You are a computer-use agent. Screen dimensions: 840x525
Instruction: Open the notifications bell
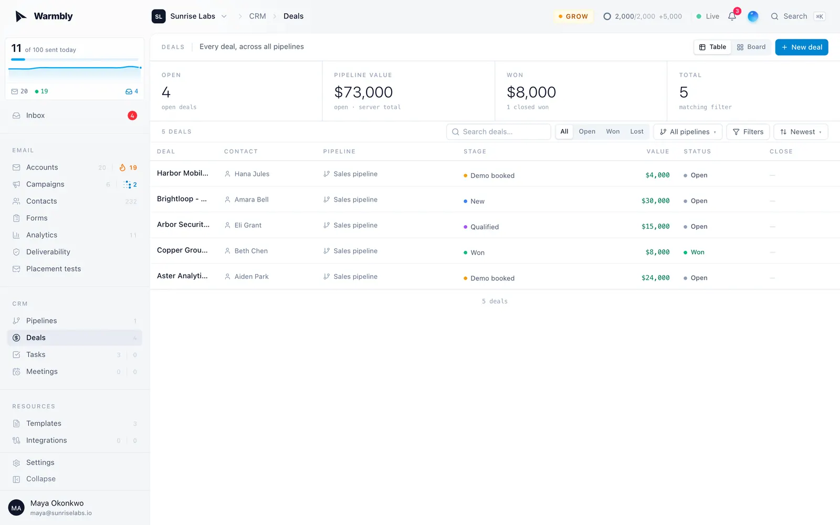(x=732, y=16)
